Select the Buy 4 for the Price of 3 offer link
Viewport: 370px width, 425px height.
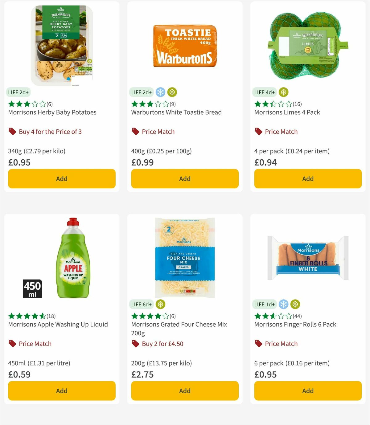[51, 131]
